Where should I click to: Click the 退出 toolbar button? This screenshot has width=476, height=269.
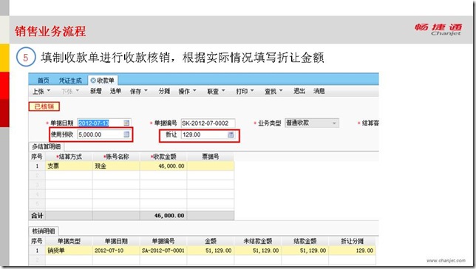[299, 91]
